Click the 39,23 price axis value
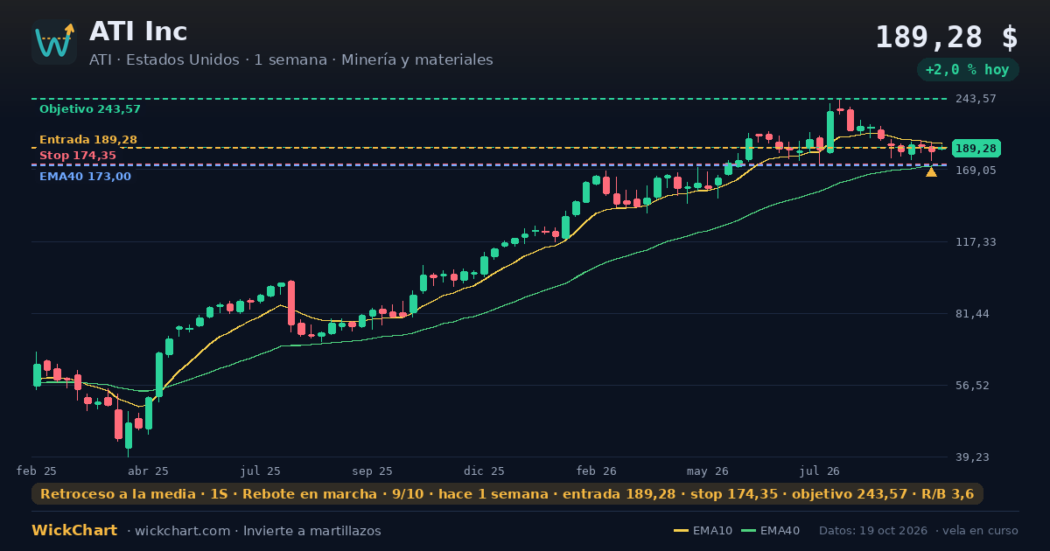 (x=972, y=457)
